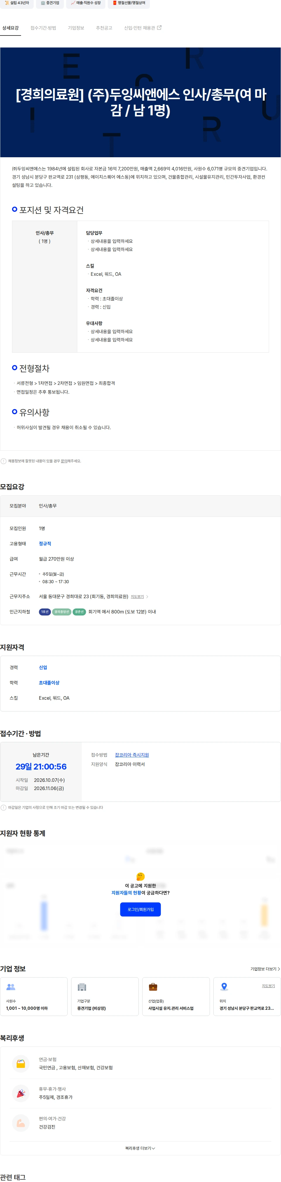The image size is (281, 1182).
Task: Click the 명절선물/명절상여 tag
Action: click(128, 3)
